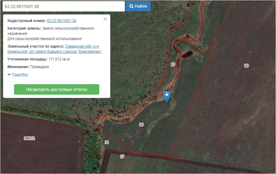The image size is (276, 174).
Task: Click the Найти search button
Action: pos(138,6)
